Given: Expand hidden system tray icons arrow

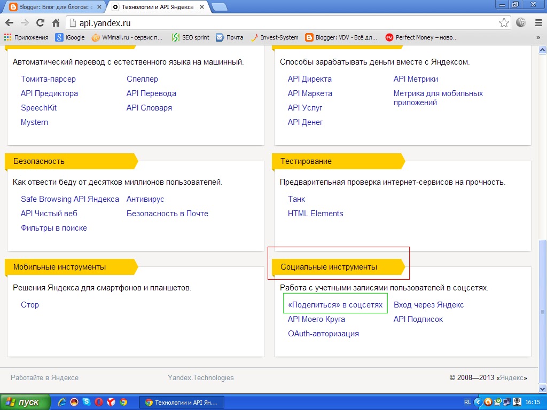Looking at the screenshot, I should click(x=478, y=403).
